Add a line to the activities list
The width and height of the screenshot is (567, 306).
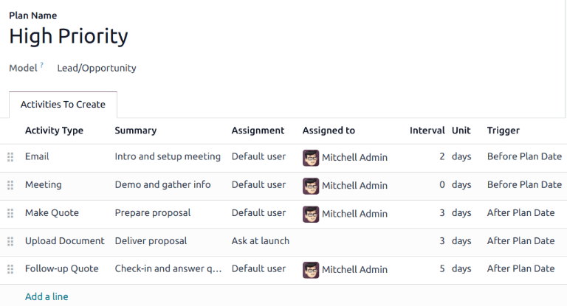pyautogui.click(x=47, y=296)
